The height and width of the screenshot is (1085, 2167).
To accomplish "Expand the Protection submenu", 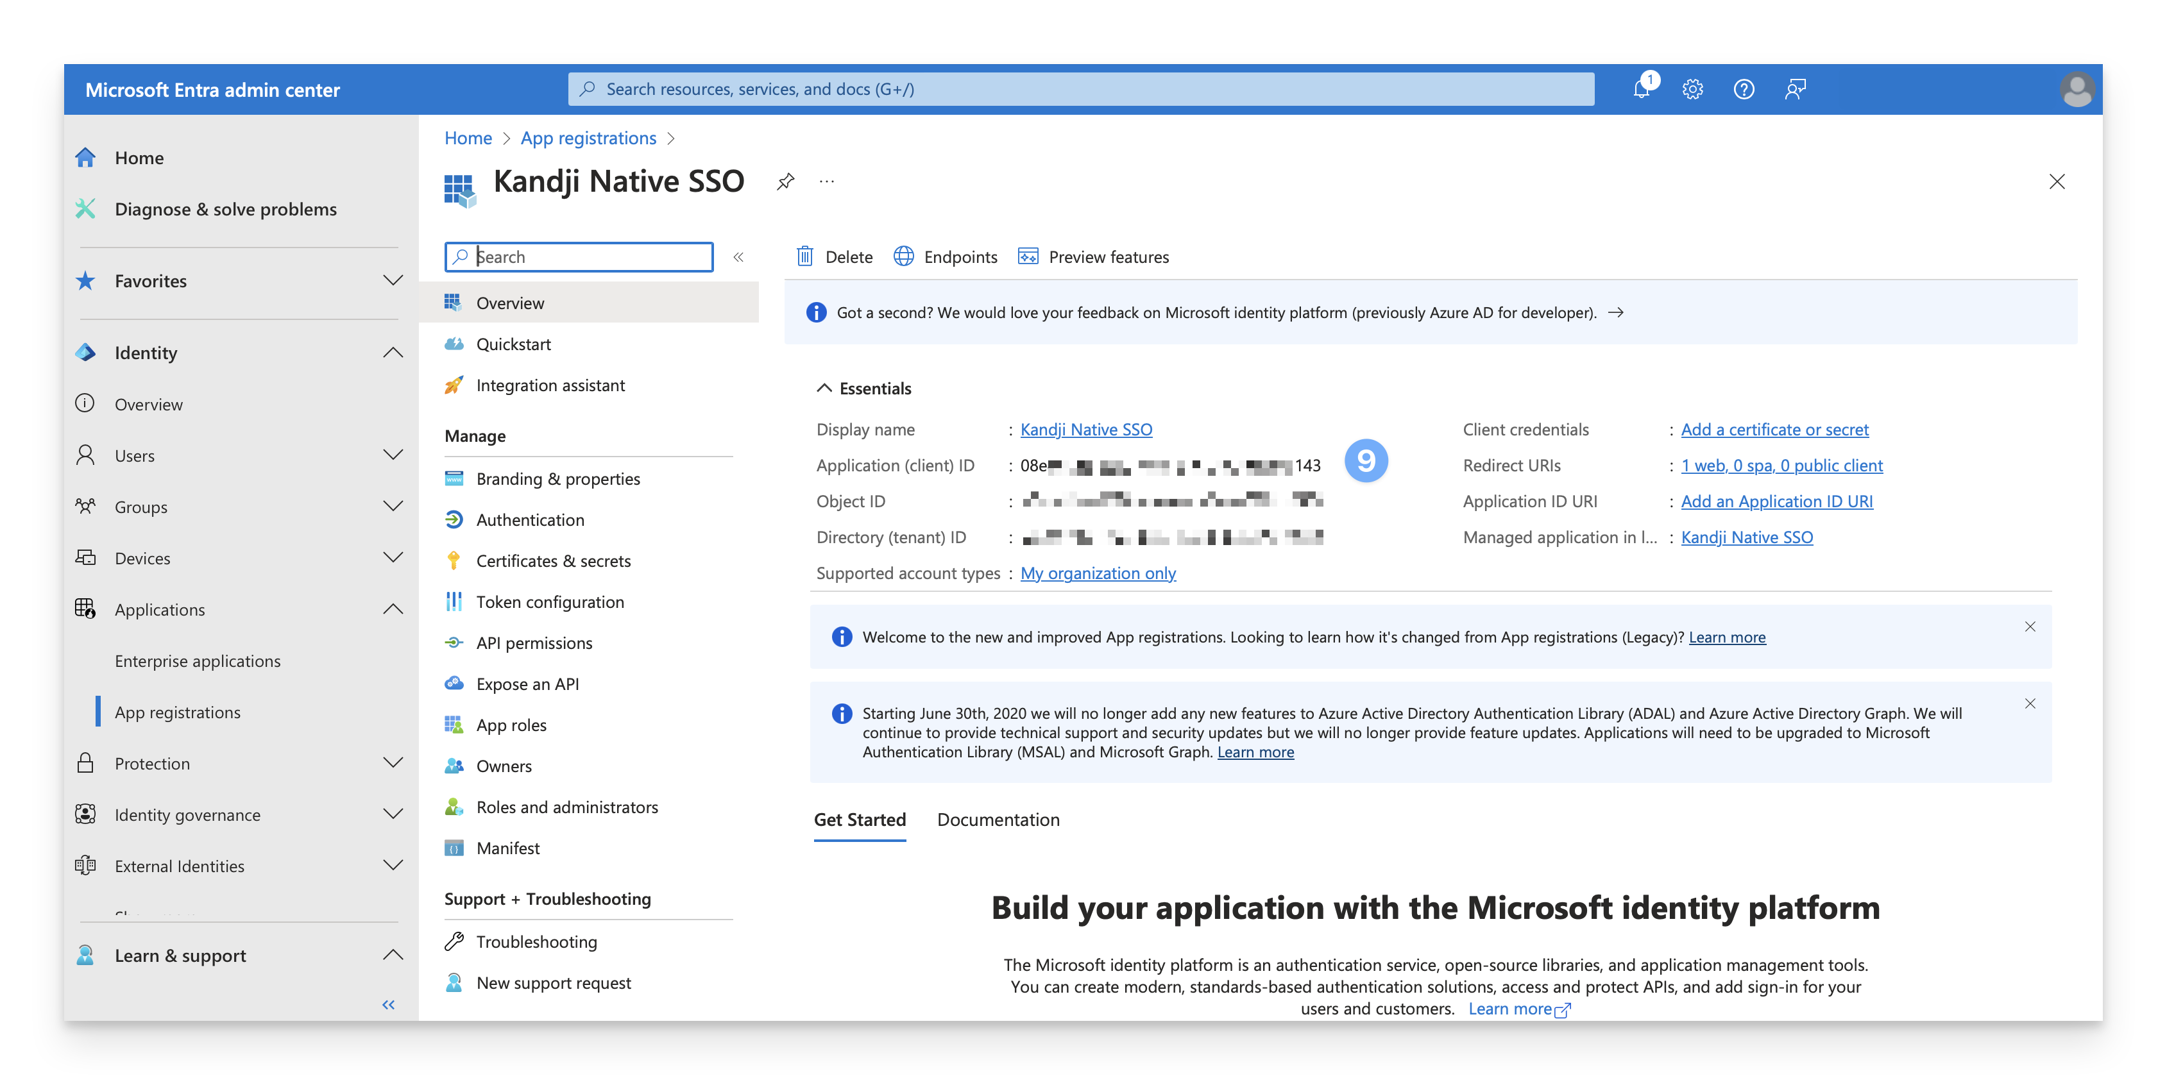I will tap(392, 763).
